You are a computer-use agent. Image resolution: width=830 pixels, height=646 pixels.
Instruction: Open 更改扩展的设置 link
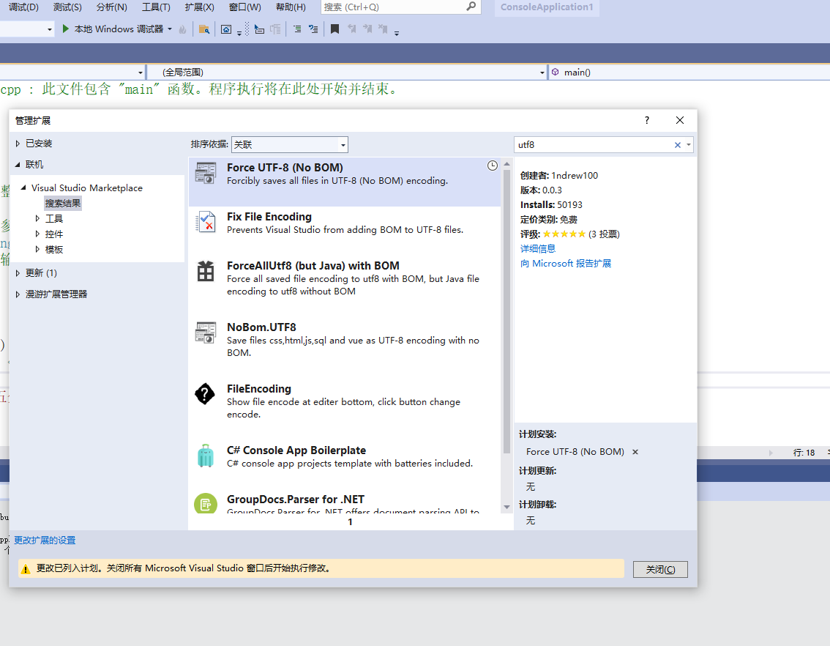coord(45,540)
